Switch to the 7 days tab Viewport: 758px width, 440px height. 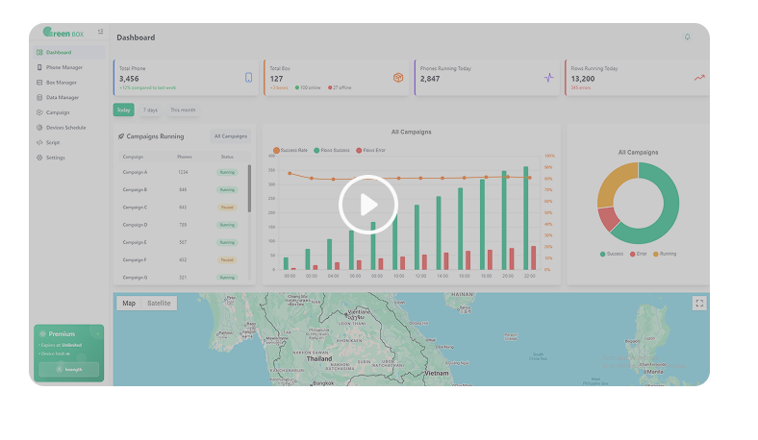click(x=151, y=110)
